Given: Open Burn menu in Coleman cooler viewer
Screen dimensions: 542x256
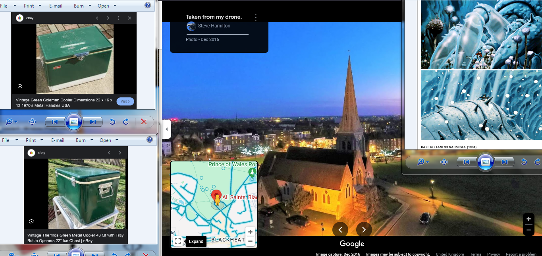Looking at the screenshot, I should tap(83, 6).
